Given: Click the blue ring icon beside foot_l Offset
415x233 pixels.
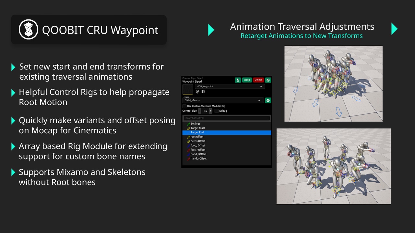Looking at the screenshot, I should (x=188, y=146).
